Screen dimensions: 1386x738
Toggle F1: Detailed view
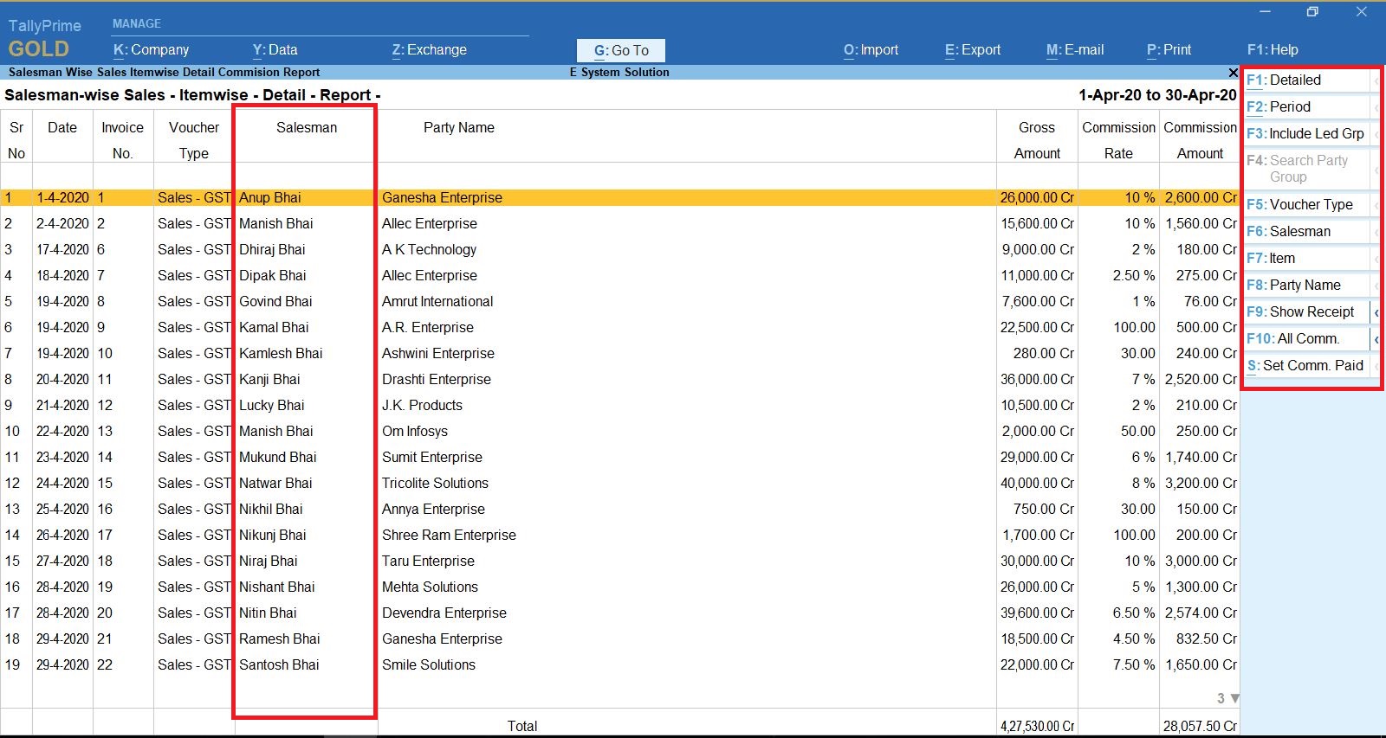(x=1306, y=80)
